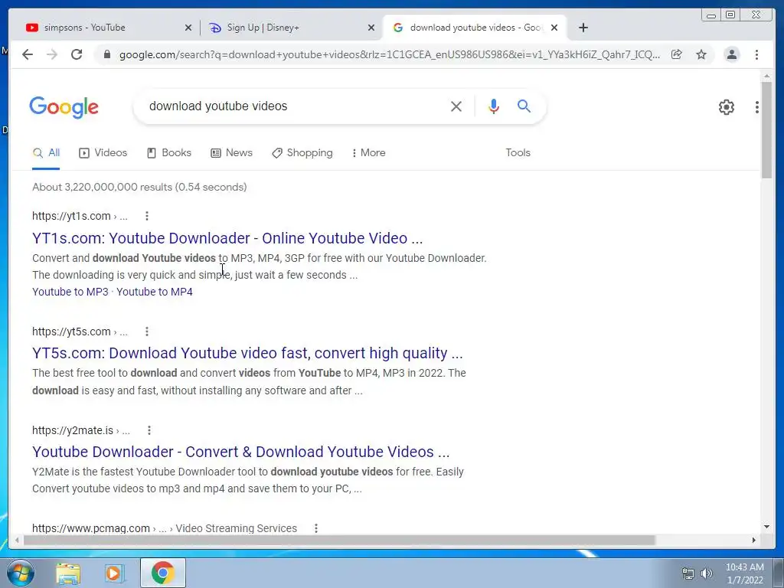Open options for the pcmag.com result
Screen dimensions: 784x588
pyautogui.click(x=316, y=528)
